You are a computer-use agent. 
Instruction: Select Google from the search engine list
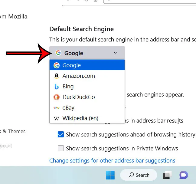72,65
